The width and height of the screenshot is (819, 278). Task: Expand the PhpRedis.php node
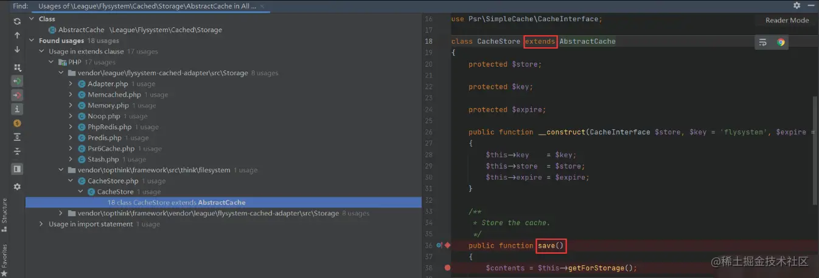click(71, 127)
